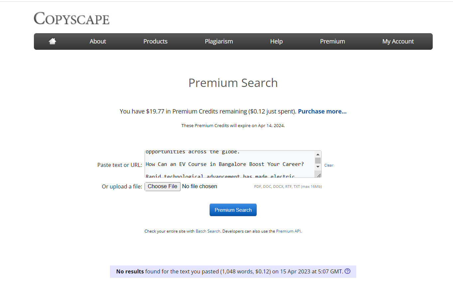The height and width of the screenshot is (292, 453).
Task: Open the Products menu
Action: [155, 41]
